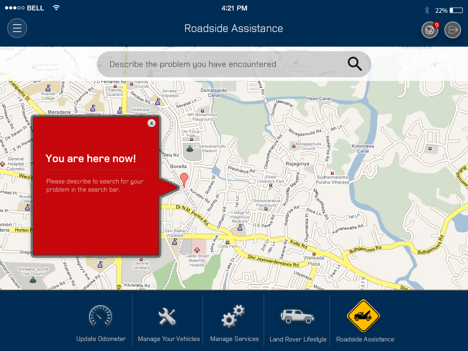Open Land Rover Lifestyle car icon

[297, 316]
